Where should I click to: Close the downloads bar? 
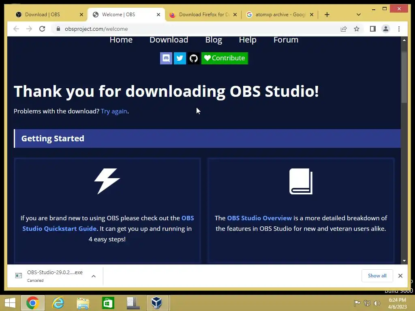400,276
